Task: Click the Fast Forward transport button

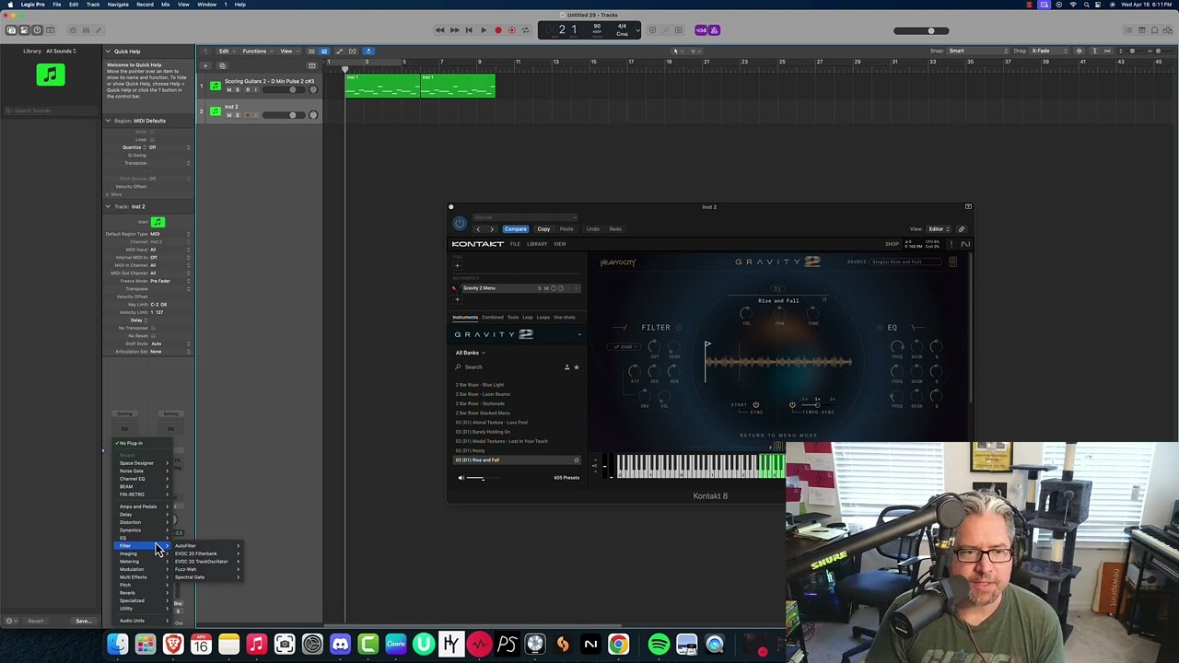Action: [454, 30]
